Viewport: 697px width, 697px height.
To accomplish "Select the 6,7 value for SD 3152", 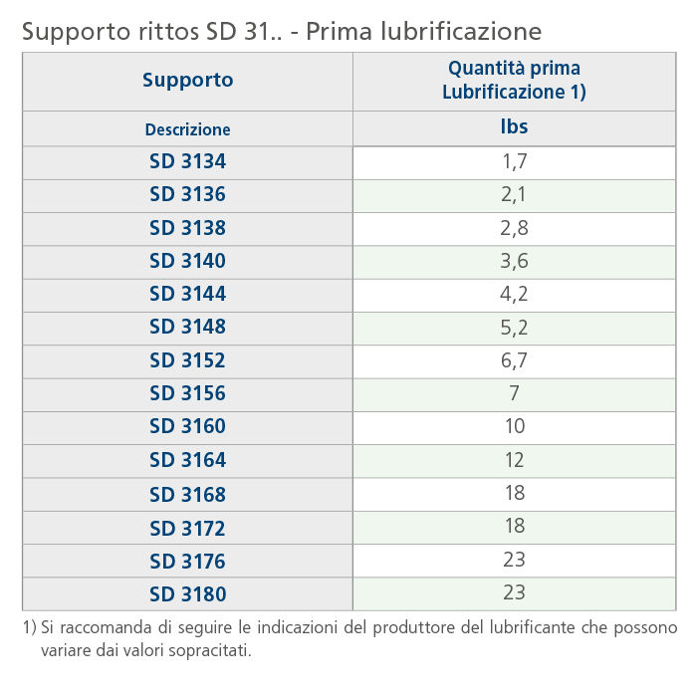I will pos(514,360).
